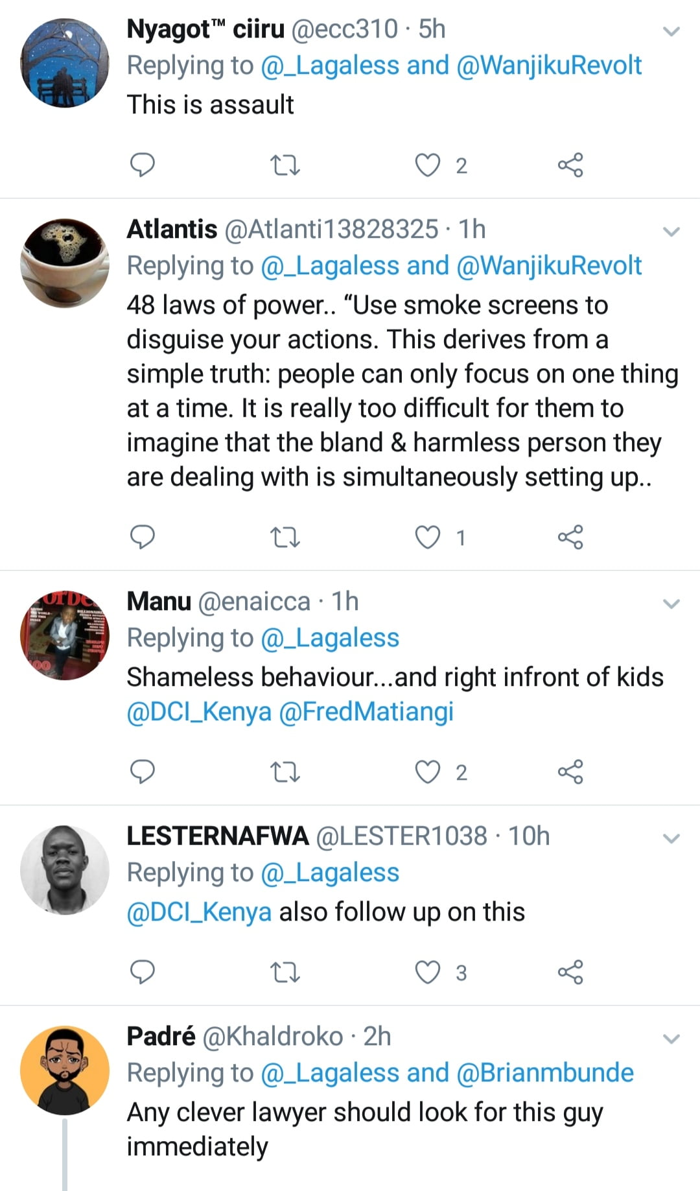The height and width of the screenshot is (1191, 700).
Task: Like the Atlantis tweet
Action: (x=428, y=537)
